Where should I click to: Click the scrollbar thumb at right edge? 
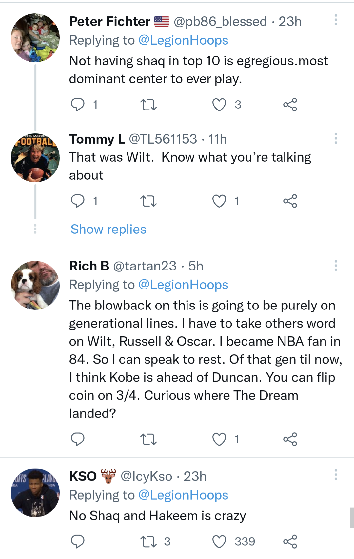pos(352,517)
